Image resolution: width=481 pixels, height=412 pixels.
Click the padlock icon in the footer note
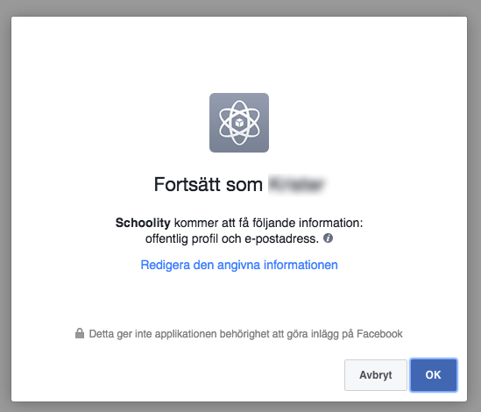click(80, 333)
